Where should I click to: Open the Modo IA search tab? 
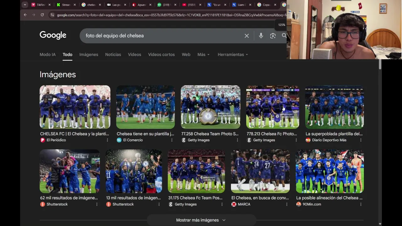pyautogui.click(x=47, y=55)
